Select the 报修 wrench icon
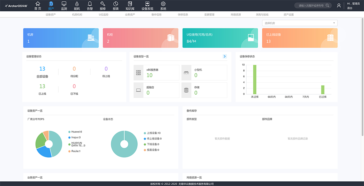Image resolution: width=364 pixels, height=186 pixels. [x=103, y=4]
